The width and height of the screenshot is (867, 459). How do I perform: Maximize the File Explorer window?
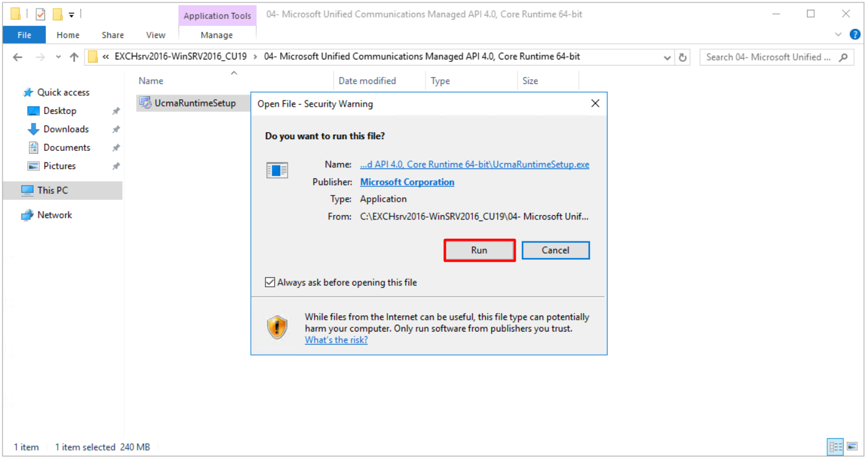pos(811,13)
